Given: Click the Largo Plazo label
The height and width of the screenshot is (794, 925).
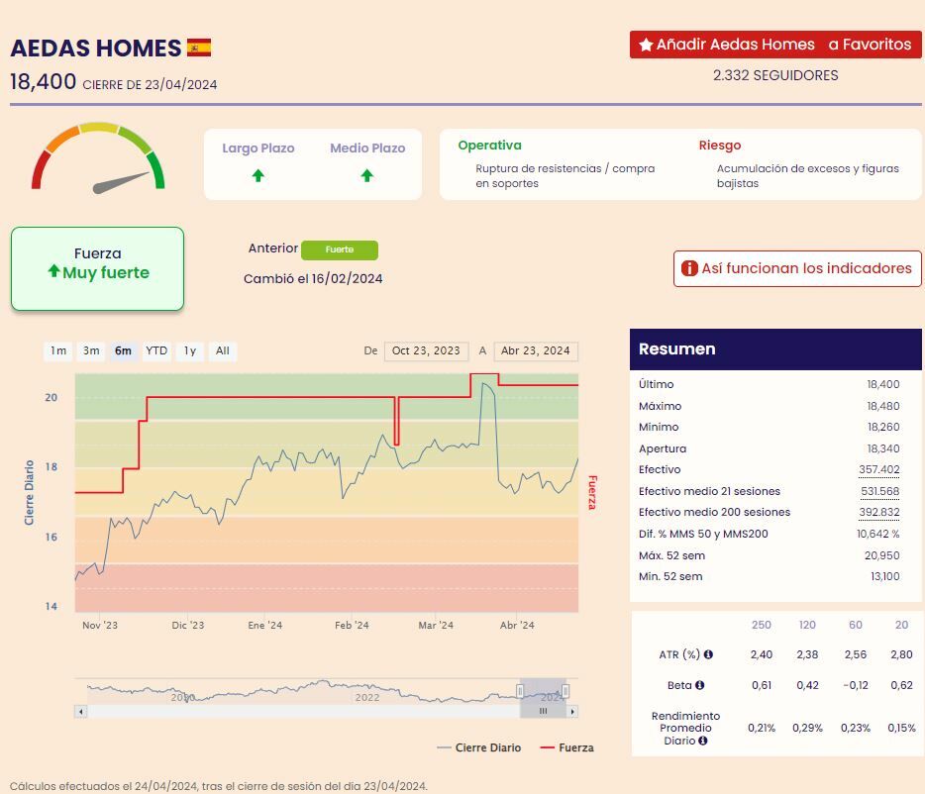Looking at the screenshot, I should 258,149.
